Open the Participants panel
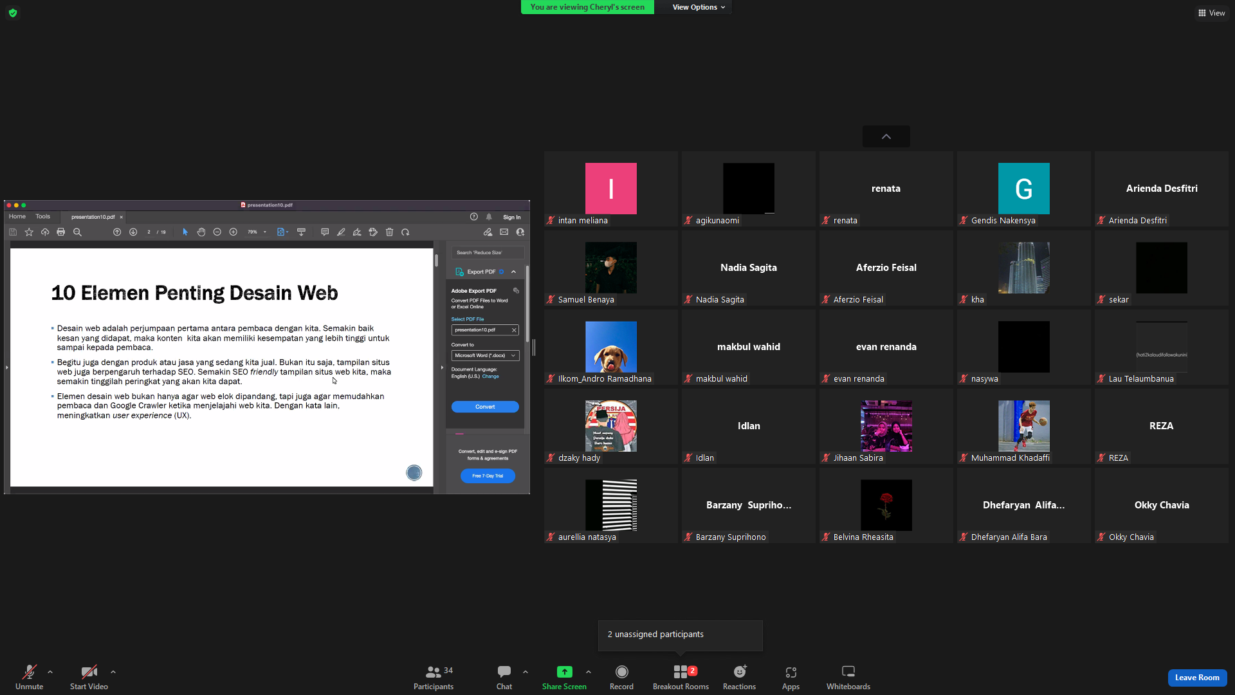 [x=434, y=677]
